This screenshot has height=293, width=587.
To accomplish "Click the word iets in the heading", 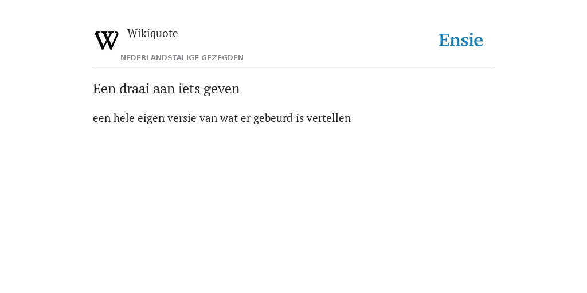I will 189,89.
